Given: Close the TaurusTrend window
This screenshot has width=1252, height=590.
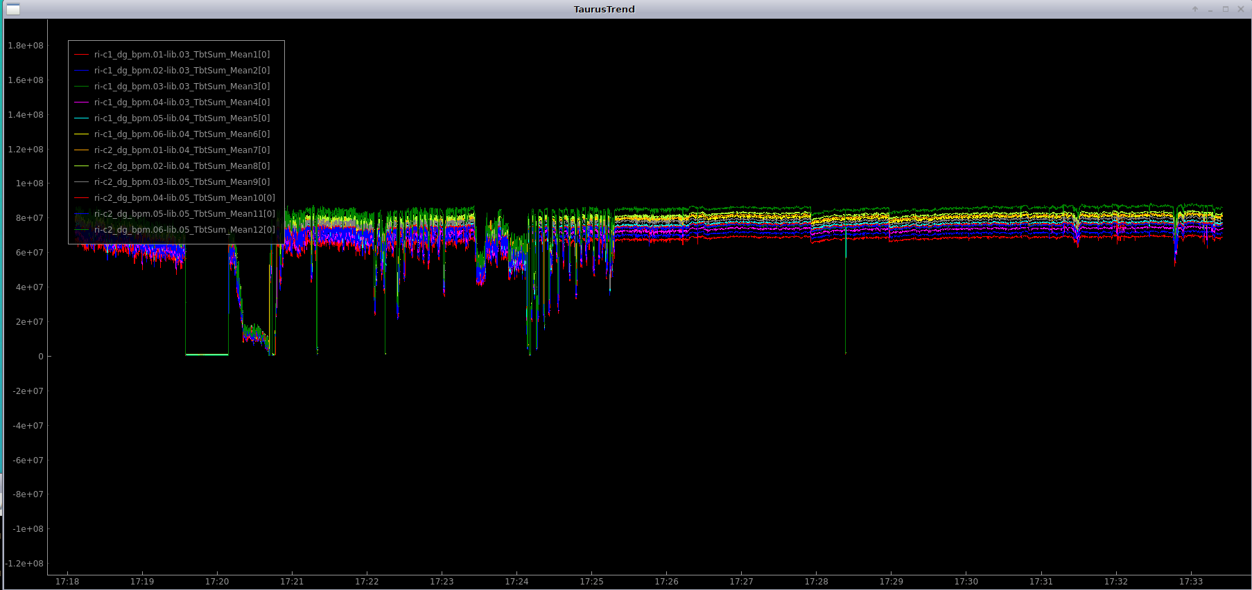Looking at the screenshot, I should click(1241, 9).
